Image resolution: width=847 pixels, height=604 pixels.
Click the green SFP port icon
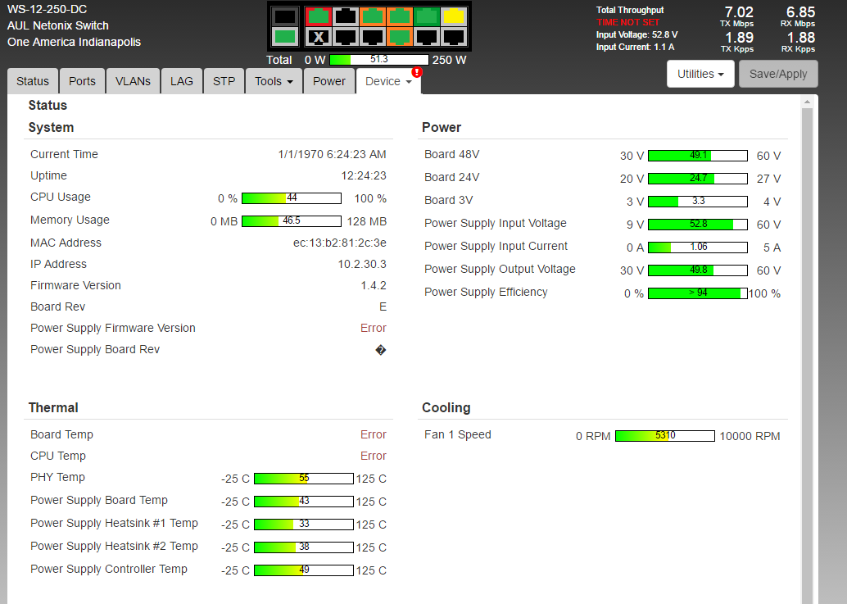(284, 37)
